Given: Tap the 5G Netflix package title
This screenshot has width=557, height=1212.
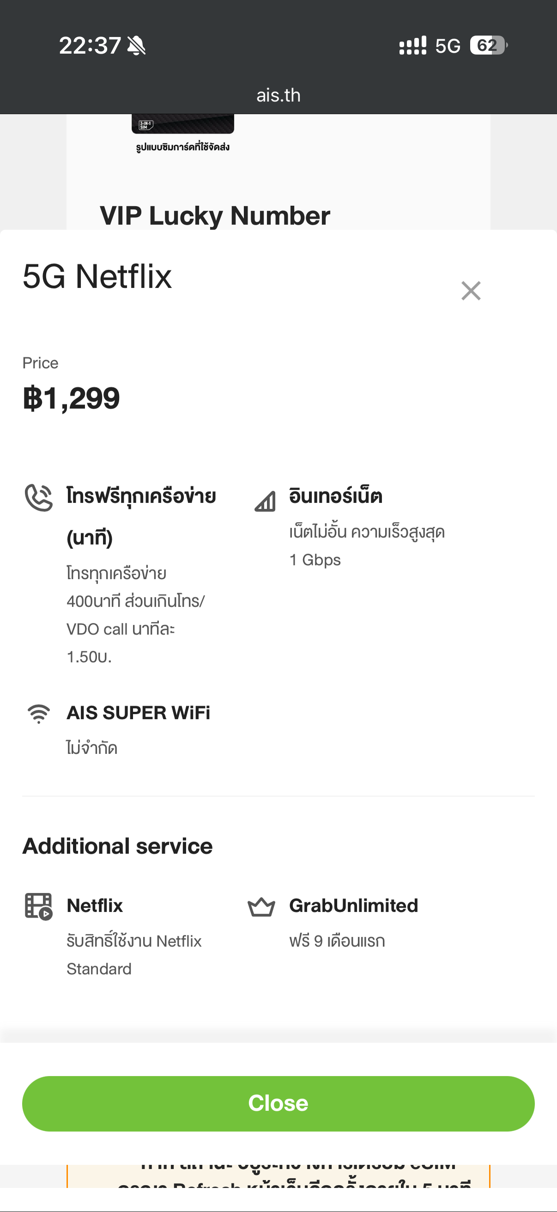Looking at the screenshot, I should pyautogui.click(x=97, y=276).
